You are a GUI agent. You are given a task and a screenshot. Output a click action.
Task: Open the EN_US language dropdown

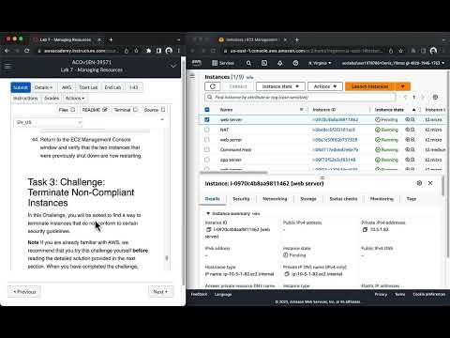(x=48, y=122)
